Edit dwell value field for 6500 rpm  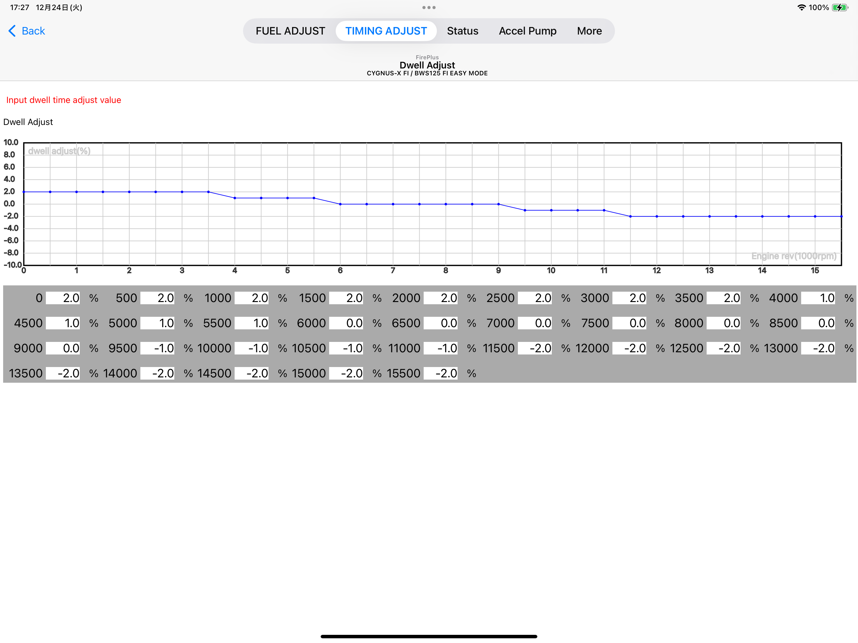coord(441,323)
